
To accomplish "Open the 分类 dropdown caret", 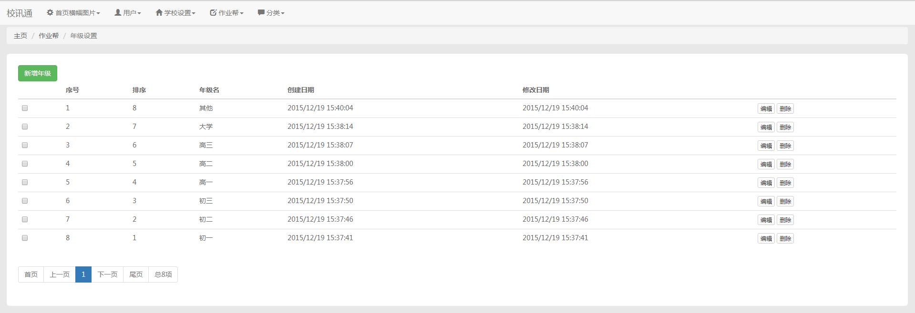I will click(283, 13).
